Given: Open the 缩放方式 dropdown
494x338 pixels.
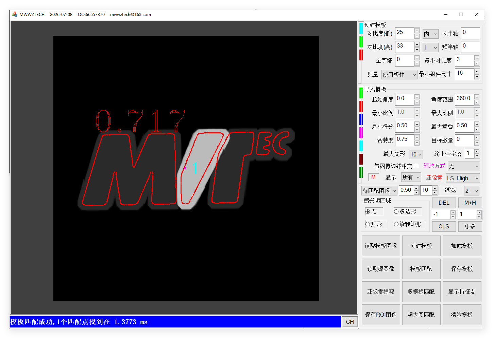Looking at the screenshot, I should 464,166.
